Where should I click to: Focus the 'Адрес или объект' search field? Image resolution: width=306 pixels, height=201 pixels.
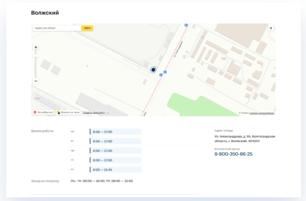pos(57,28)
